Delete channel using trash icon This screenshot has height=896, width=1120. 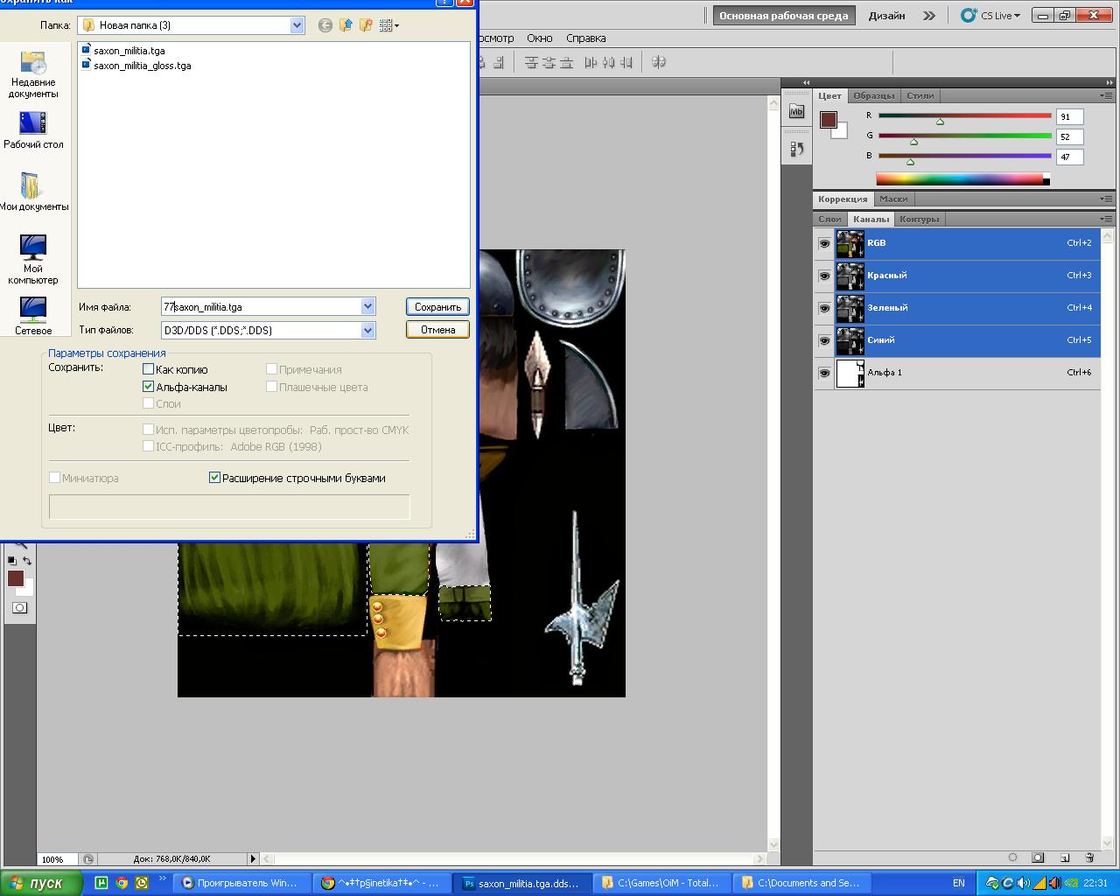(1089, 857)
